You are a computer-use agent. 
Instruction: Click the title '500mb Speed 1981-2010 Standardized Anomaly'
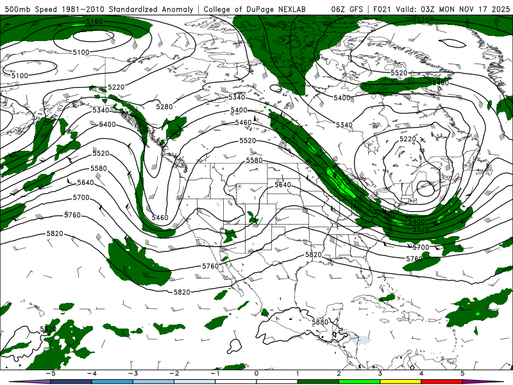[99, 10]
